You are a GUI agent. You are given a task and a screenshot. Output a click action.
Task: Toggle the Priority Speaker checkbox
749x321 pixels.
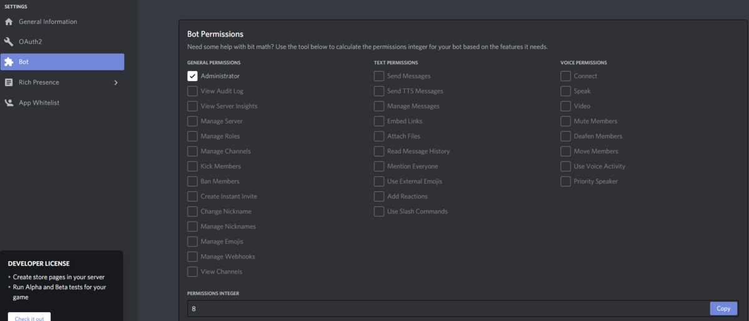565,181
